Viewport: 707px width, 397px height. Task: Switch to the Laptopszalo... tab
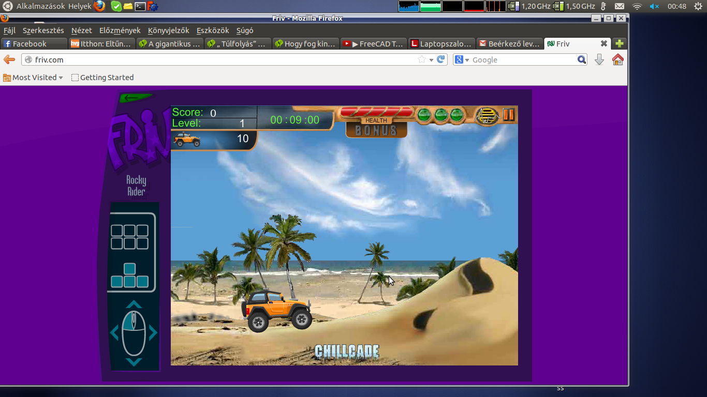441,44
